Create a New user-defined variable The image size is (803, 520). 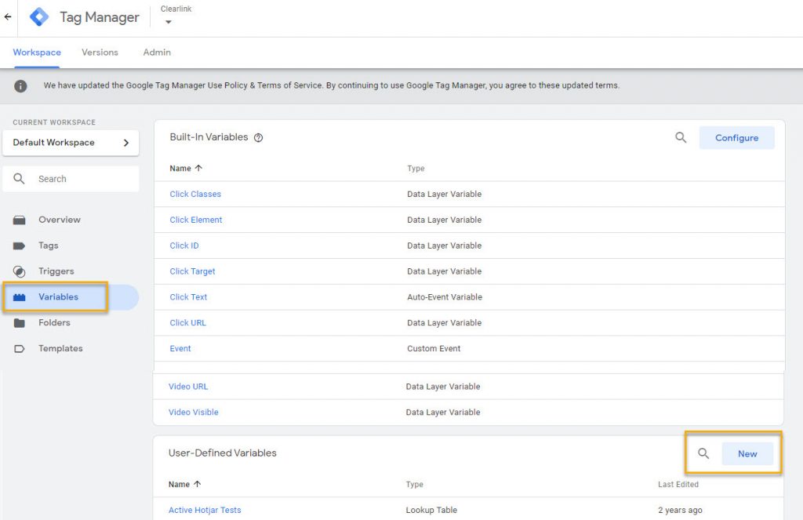click(747, 453)
